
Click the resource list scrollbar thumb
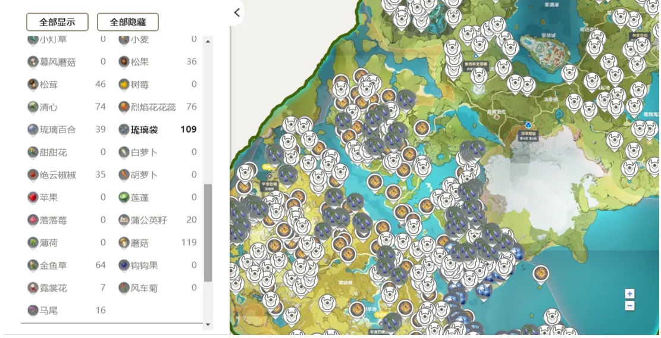pyautogui.click(x=208, y=232)
